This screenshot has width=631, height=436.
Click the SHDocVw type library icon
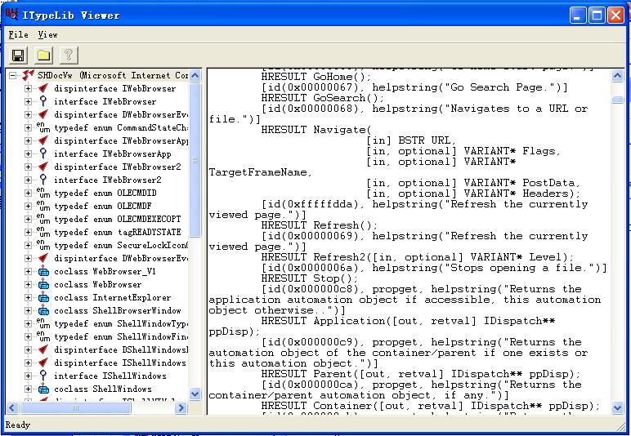[28, 75]
